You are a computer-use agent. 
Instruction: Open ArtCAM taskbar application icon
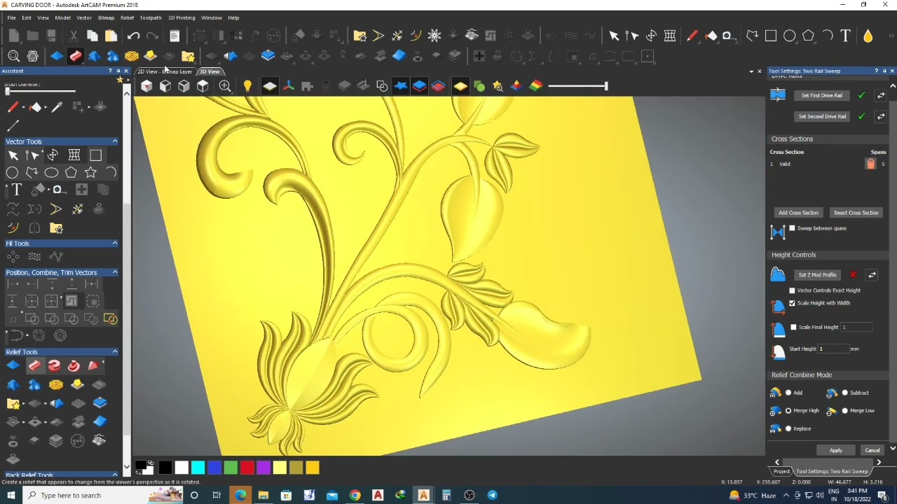point(423,496)
